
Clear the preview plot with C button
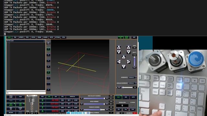click(49, 90)
